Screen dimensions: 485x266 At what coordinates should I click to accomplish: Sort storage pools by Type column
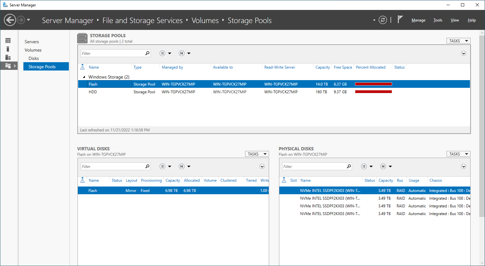(x=137, y=67)
